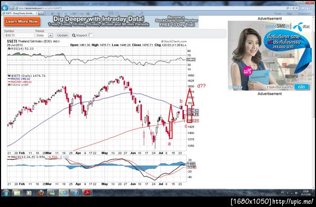Open the blue round media app taskbar icon

(x=75, y=193)
